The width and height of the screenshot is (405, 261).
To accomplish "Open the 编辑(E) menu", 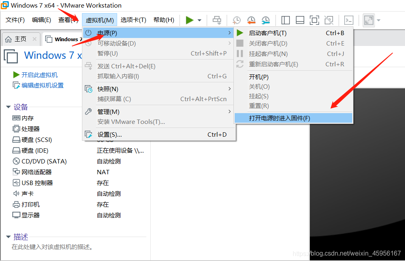I will [41, 20].
